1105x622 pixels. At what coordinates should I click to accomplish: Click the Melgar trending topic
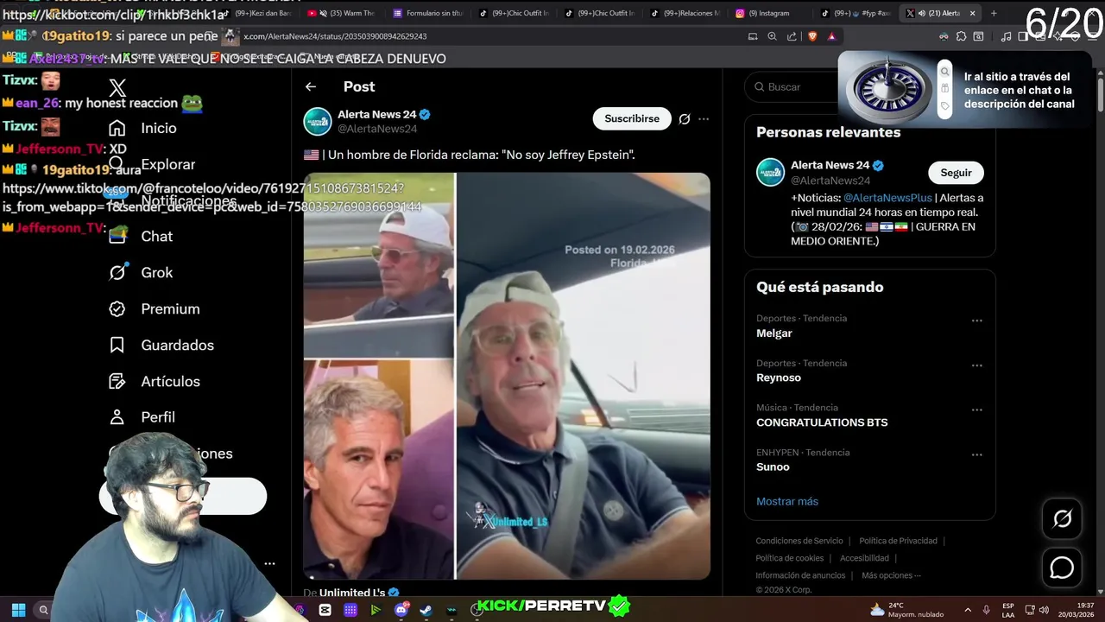[774, 333]
